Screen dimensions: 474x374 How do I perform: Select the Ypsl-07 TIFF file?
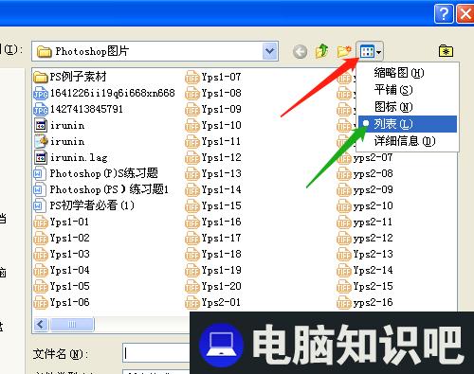[x=213, y=77]
